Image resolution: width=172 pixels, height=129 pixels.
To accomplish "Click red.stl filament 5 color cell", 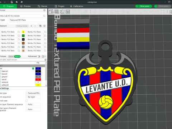I will coord(38,80).
